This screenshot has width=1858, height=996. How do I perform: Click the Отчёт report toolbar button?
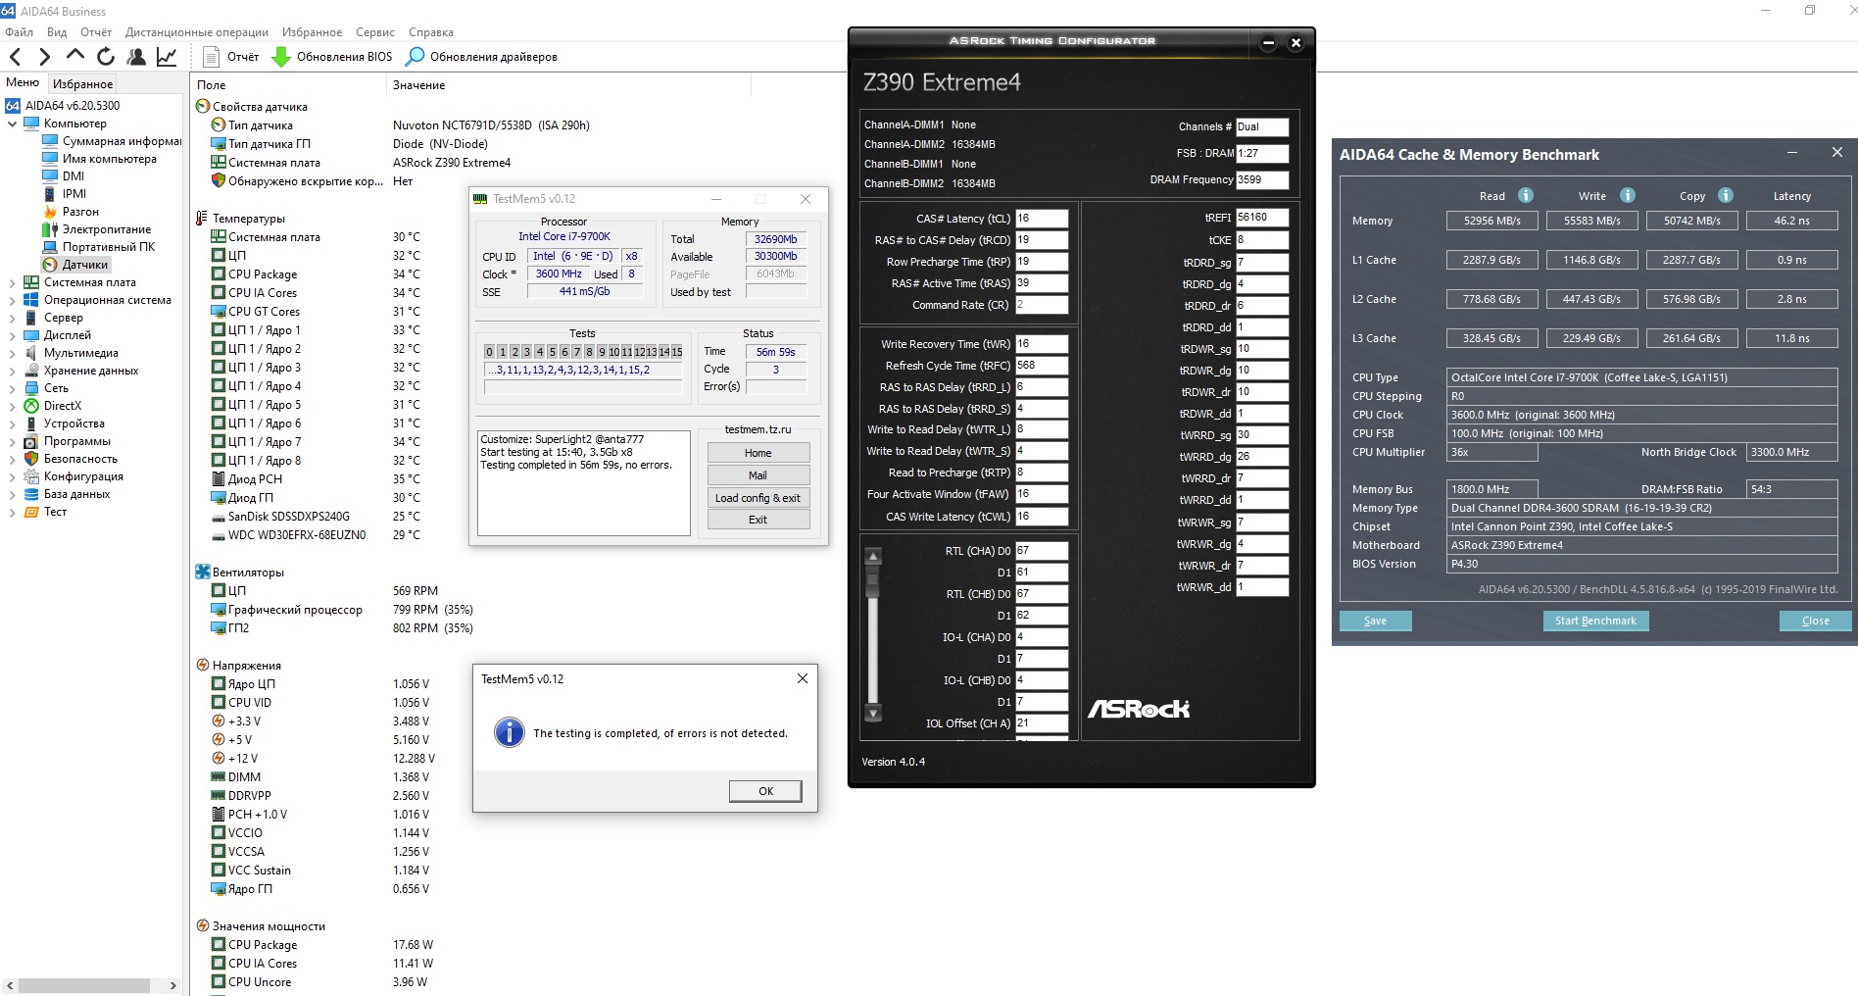pos(231,57)
